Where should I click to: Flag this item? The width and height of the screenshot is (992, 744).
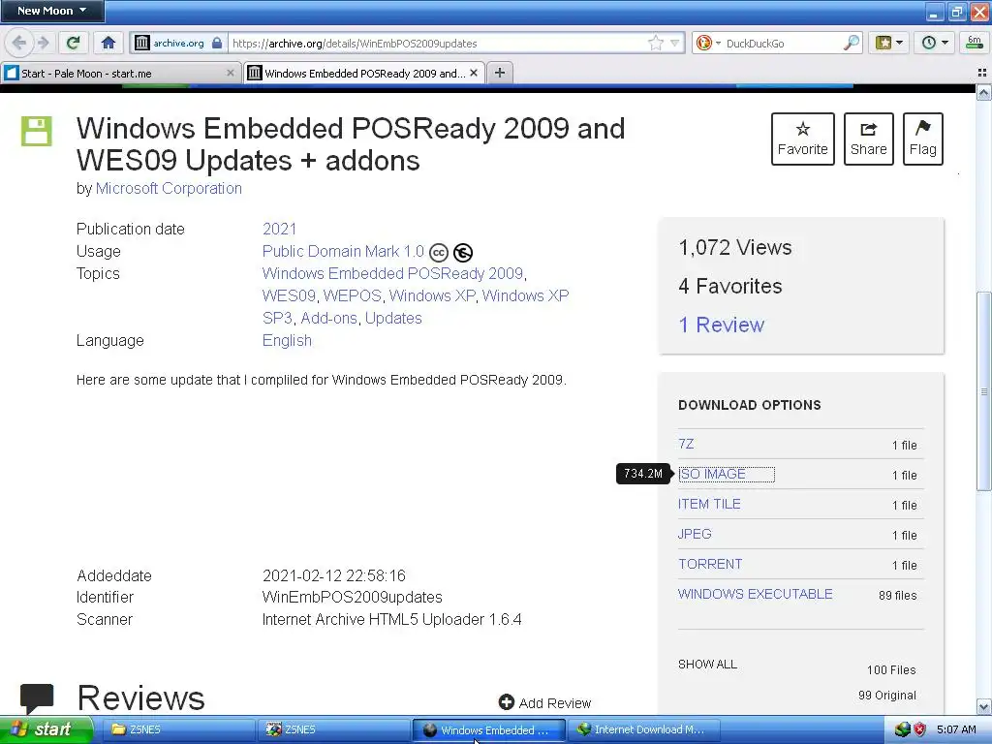(923, 139)
